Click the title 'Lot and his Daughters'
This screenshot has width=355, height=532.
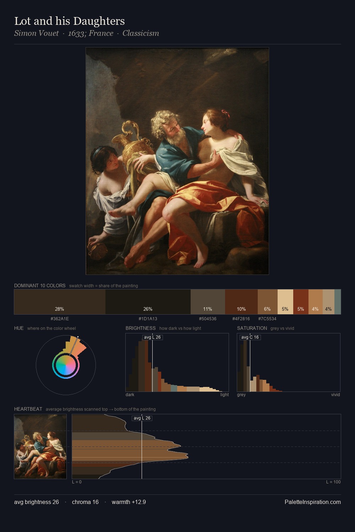pos(70,21)
